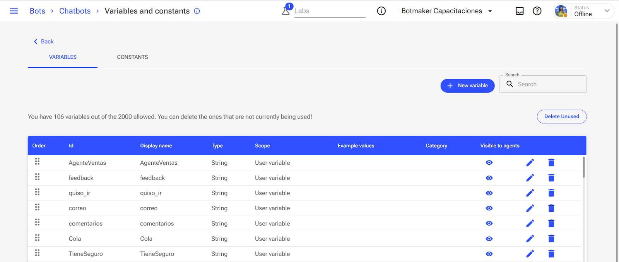Click the drag handle of comentarios row
Viewport: 619px width, 262px height.
tap(37, 222)
